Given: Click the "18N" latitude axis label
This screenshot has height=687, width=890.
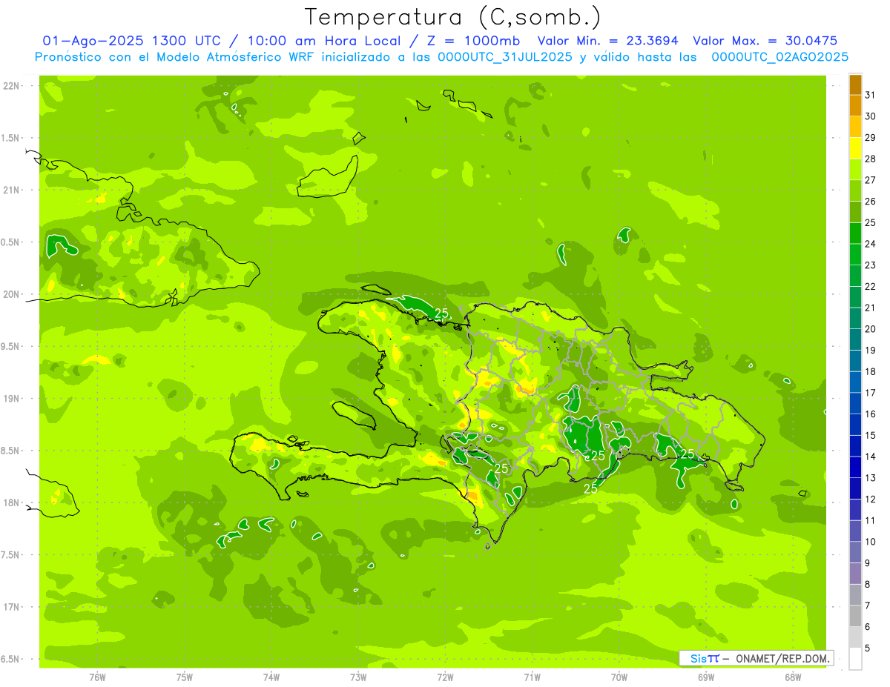Looking at the screenshot, I should click(10, 502).
